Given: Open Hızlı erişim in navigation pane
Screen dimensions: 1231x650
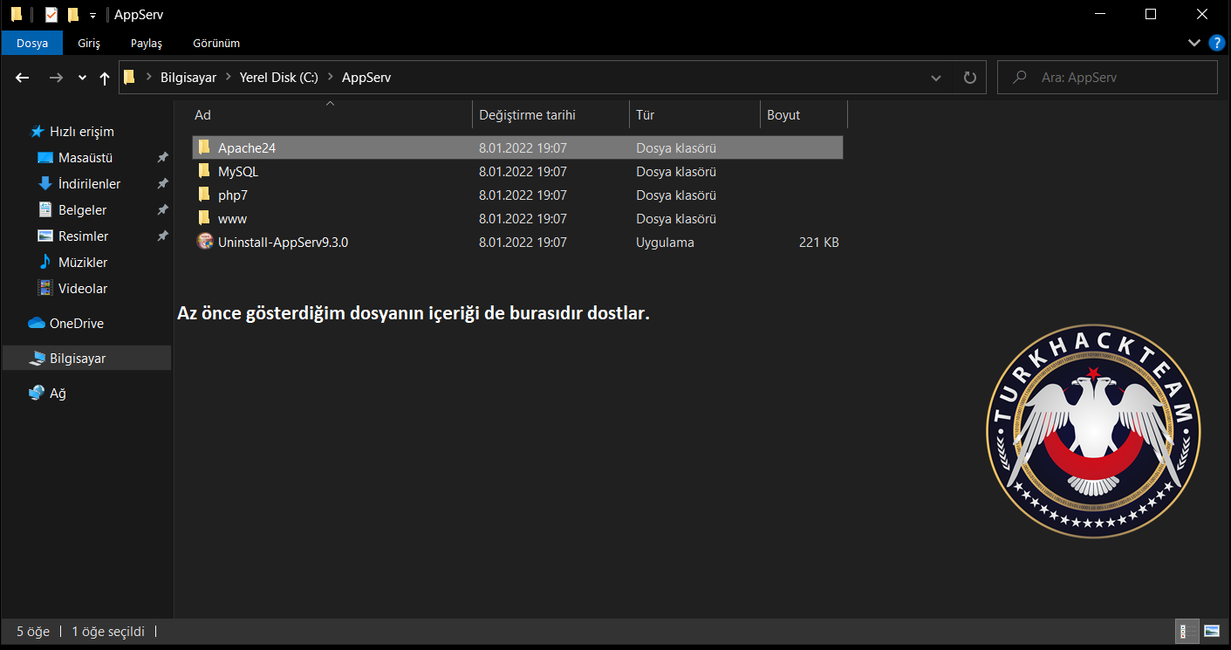Looking at the screenshot, I should click(81, 132).
